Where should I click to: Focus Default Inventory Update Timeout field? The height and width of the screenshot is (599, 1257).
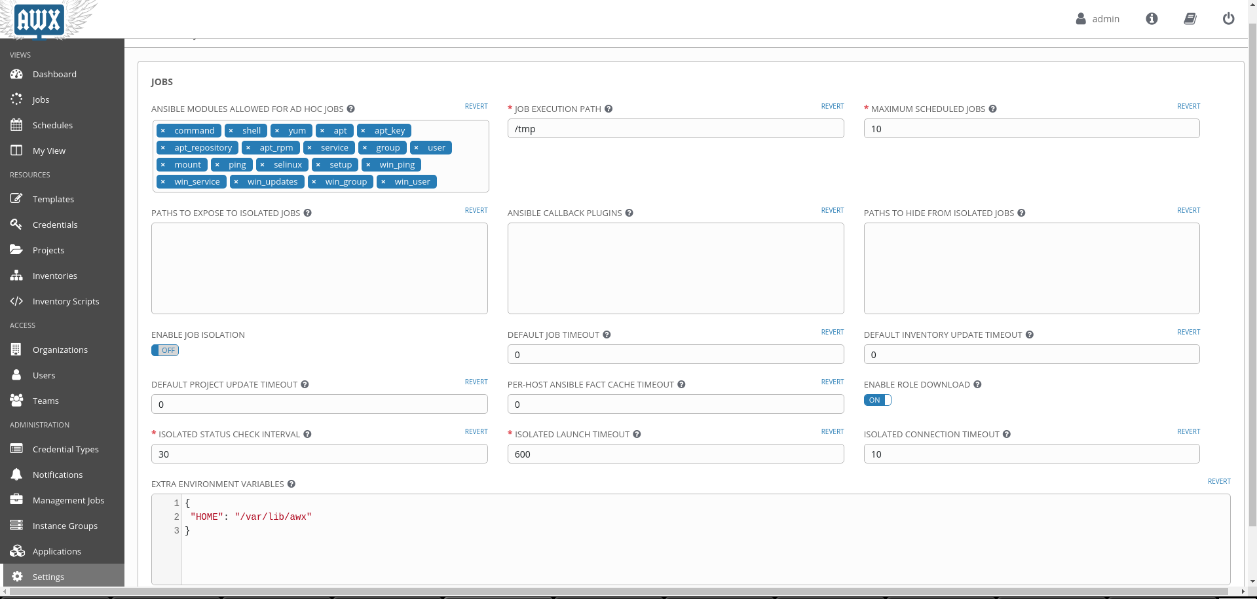point(1032,354)
